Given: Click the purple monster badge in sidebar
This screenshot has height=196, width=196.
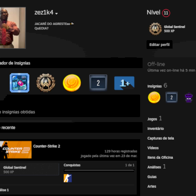Looking at the screenshot, I should coord(189,98).
